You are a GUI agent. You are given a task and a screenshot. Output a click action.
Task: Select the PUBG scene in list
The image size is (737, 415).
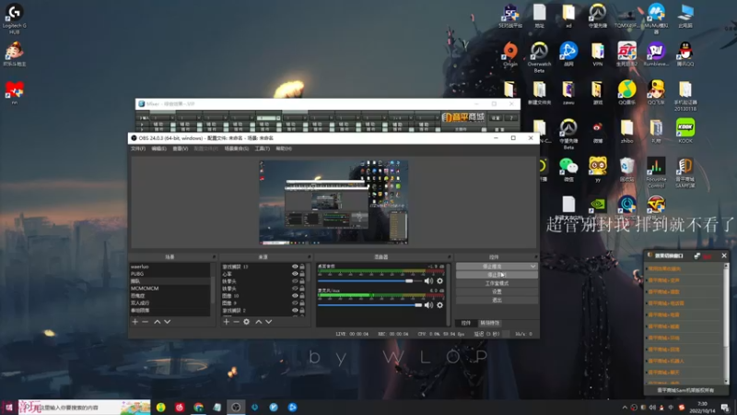(170, 274)
